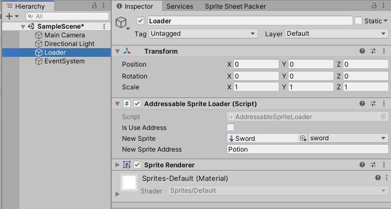Click the Position Y field
Screen dimensions: 391x209
pyautogui.click(x=311, y=64)
